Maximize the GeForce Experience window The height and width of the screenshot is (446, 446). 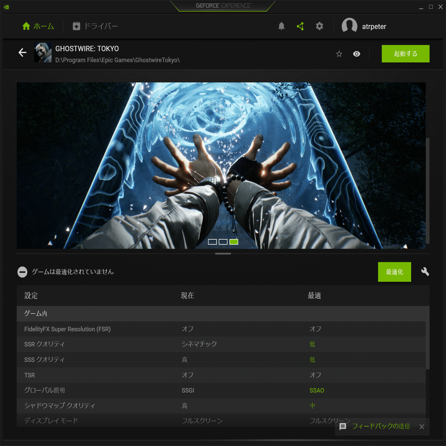coord(431,7)
